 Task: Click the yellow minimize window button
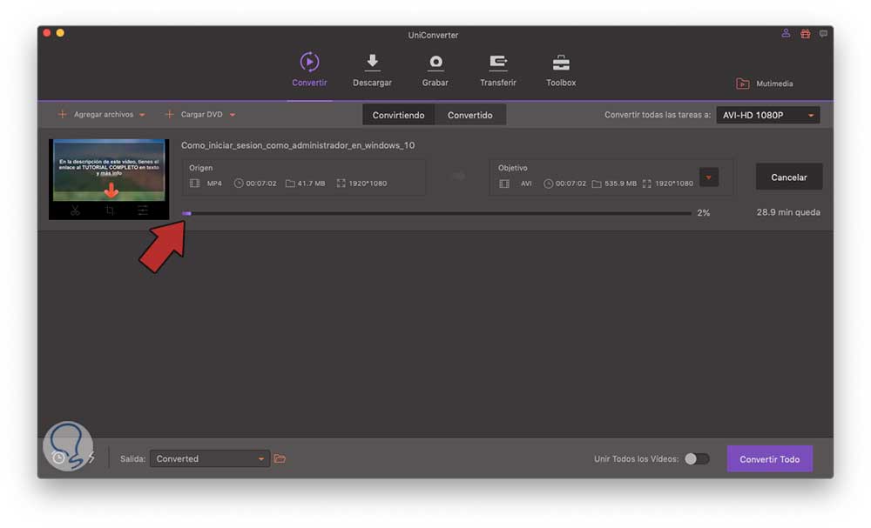pos(60,33)
